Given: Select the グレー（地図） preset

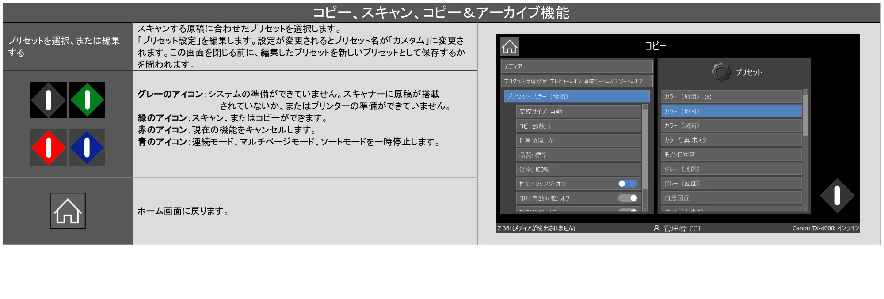Looking at the screenshot, I should point(731,169).
